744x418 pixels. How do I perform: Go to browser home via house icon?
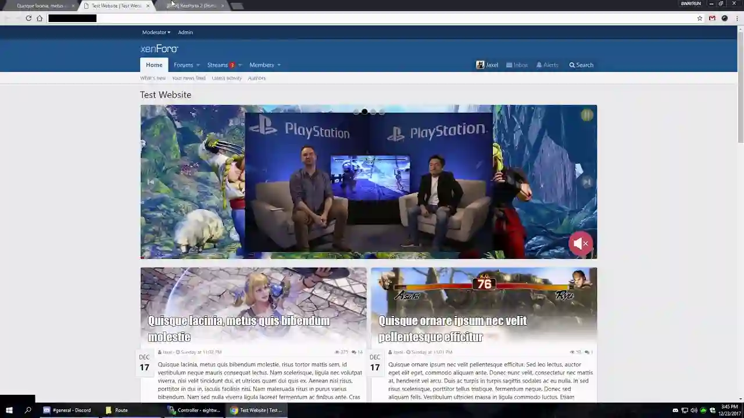coord(40,18)
